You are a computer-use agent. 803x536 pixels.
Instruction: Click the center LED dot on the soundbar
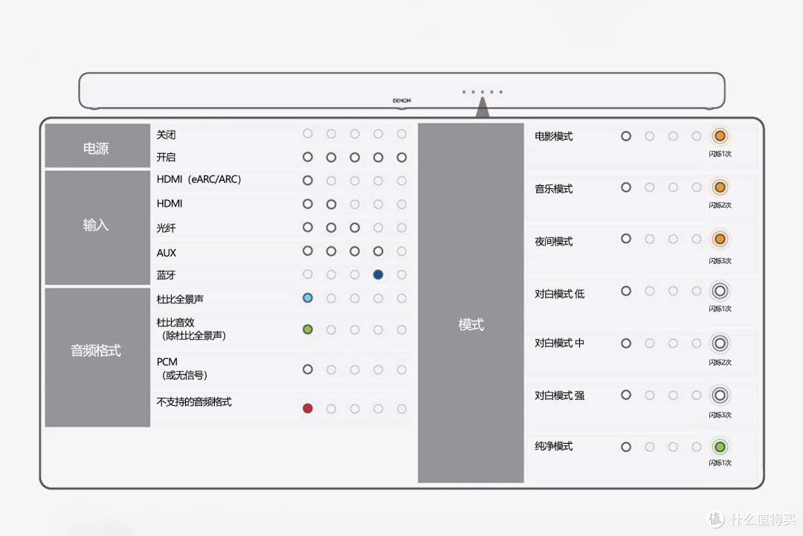483,92
